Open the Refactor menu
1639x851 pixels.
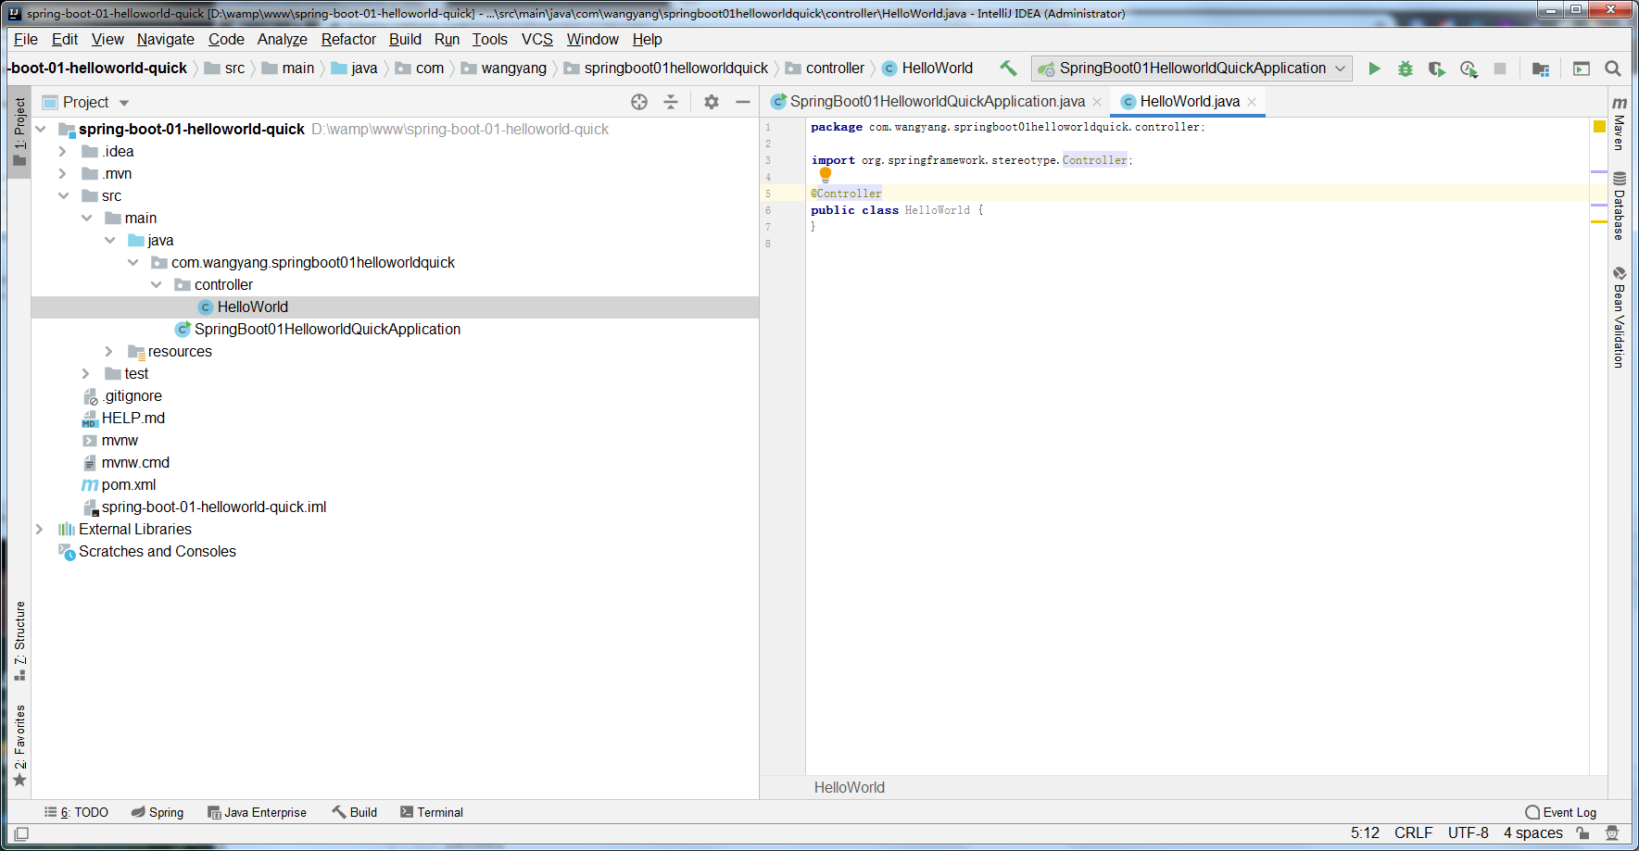click(x=348, y=39)
